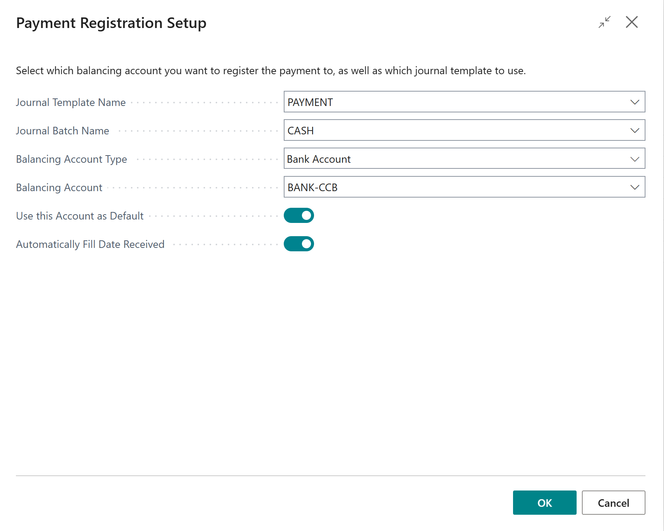The image size is (664, 531).
Task: Open Journal Batch Name dropdown arrow
Action: [634, 131]
